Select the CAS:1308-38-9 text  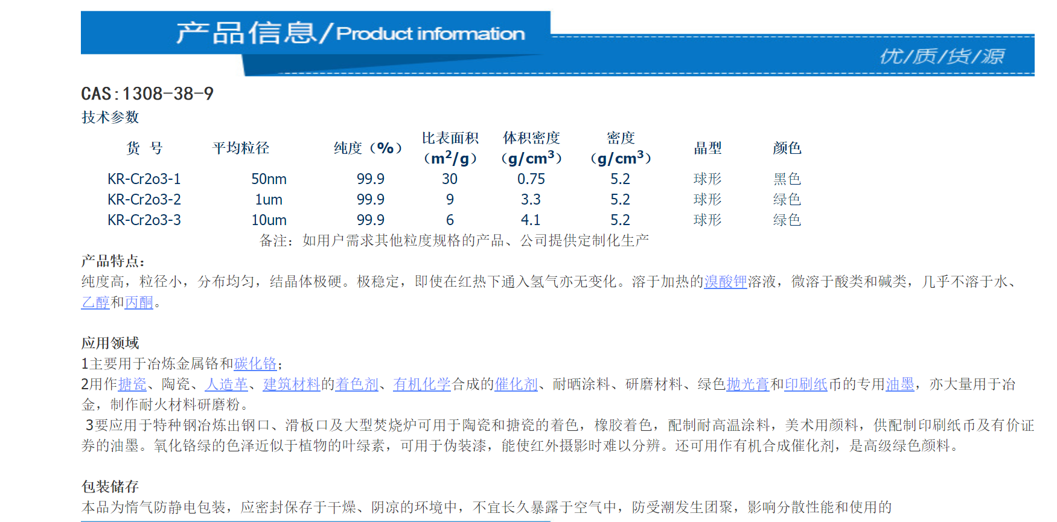tap(147, 94)
